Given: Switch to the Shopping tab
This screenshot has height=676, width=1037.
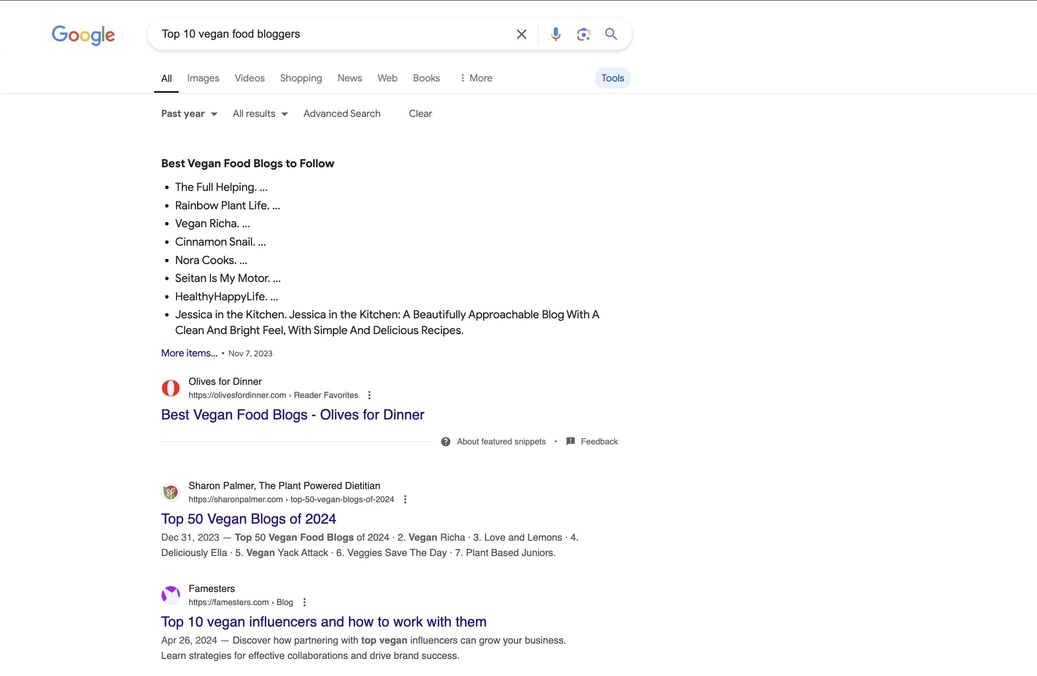Looking at the screenshot, I should (301, 78).
